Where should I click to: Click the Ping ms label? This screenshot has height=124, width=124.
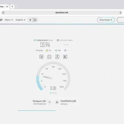point(39,50)
